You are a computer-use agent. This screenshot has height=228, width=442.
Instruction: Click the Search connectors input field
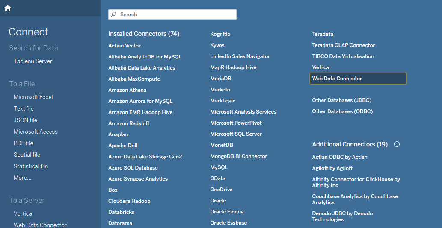point(175,15)
